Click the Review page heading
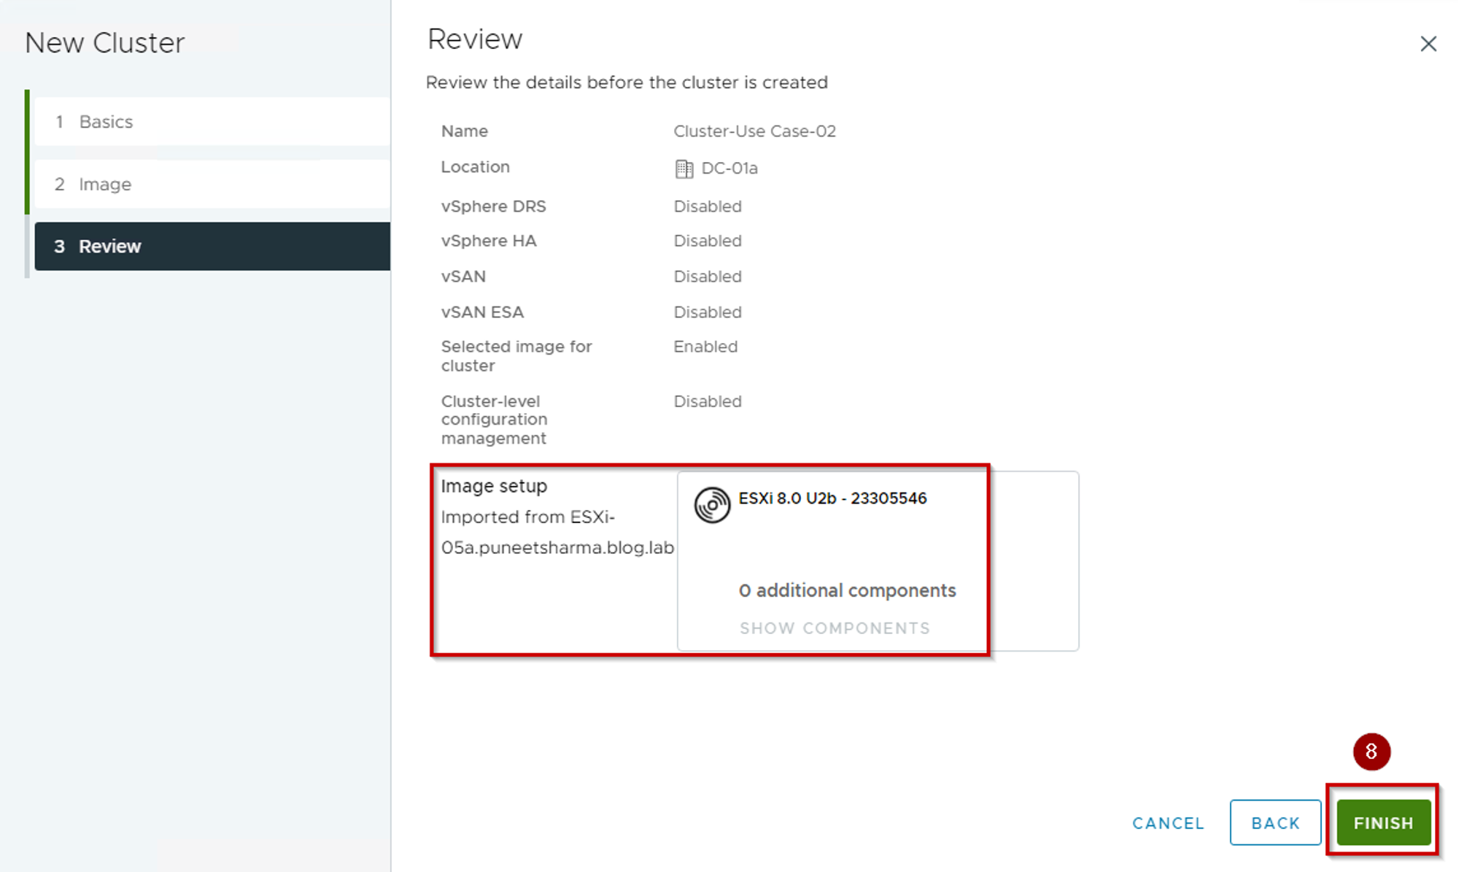 [x=475, y=39]
